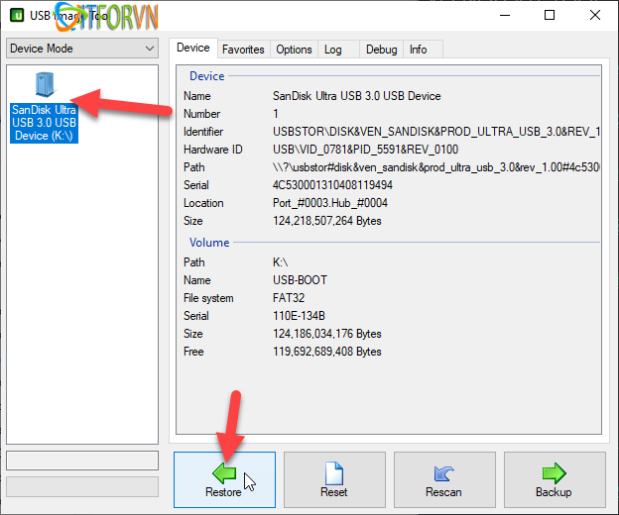Go to the Debug tab
This screenshot has width=619, height=515.
pyautogui.click(x=381, y=49)
